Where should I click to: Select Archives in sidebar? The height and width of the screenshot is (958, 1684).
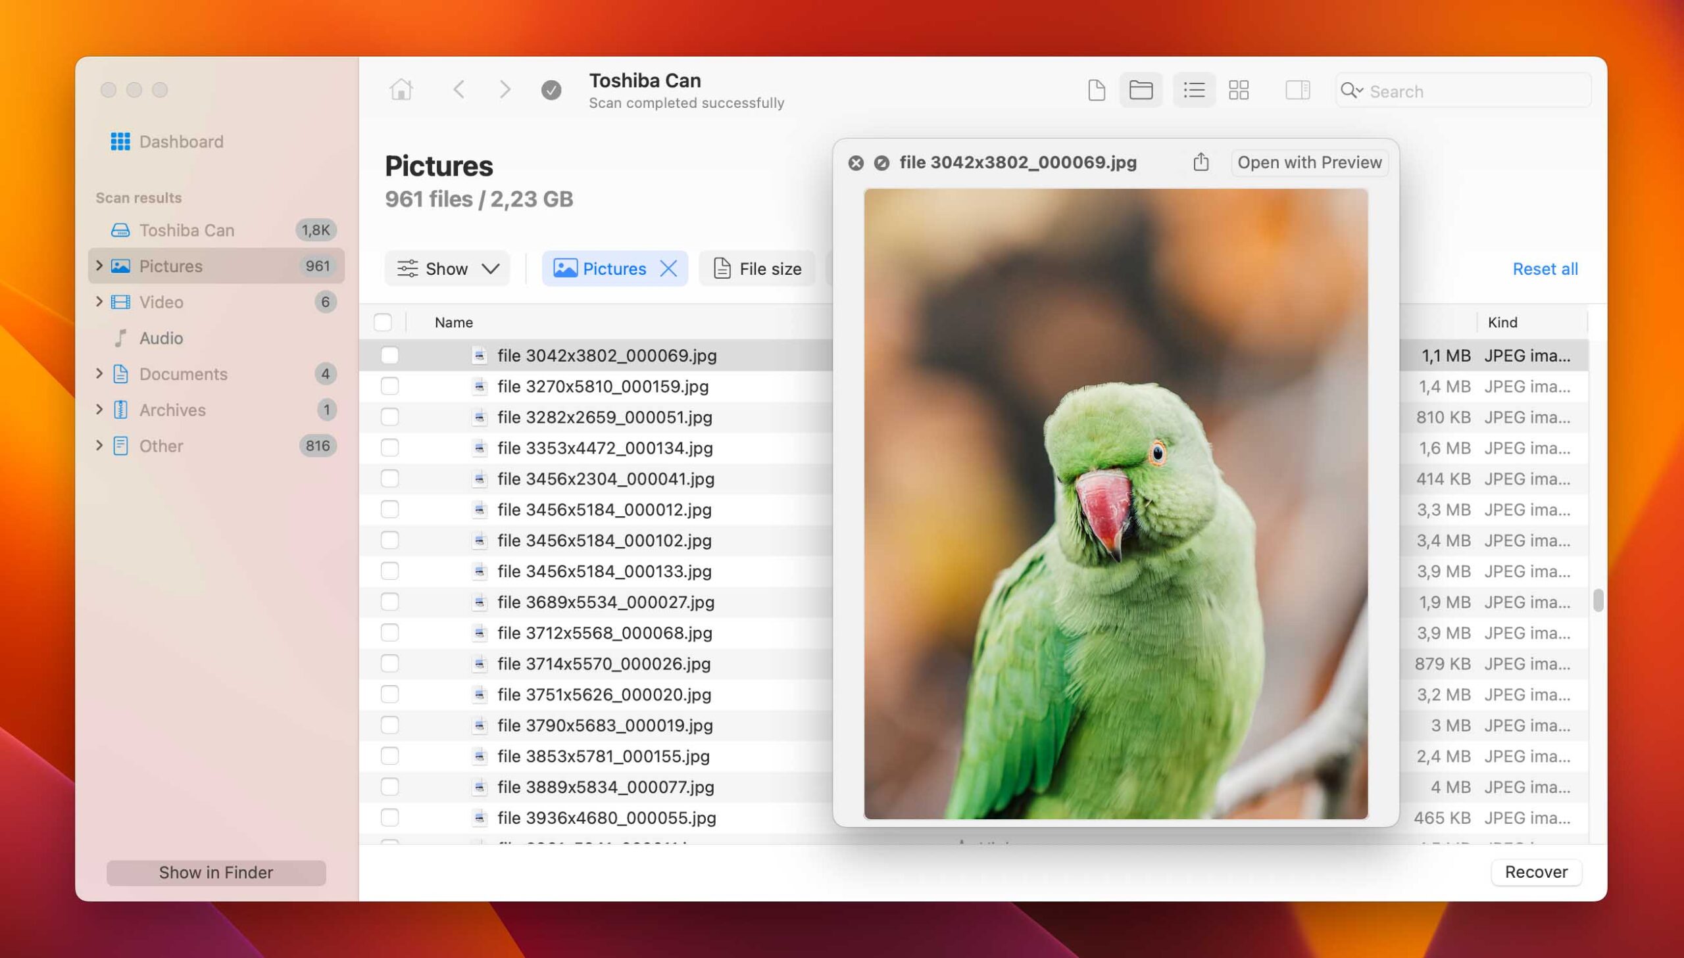pos(216,410)
